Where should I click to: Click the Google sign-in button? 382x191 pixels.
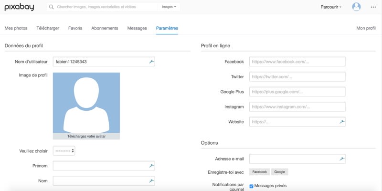coord(279,172)
